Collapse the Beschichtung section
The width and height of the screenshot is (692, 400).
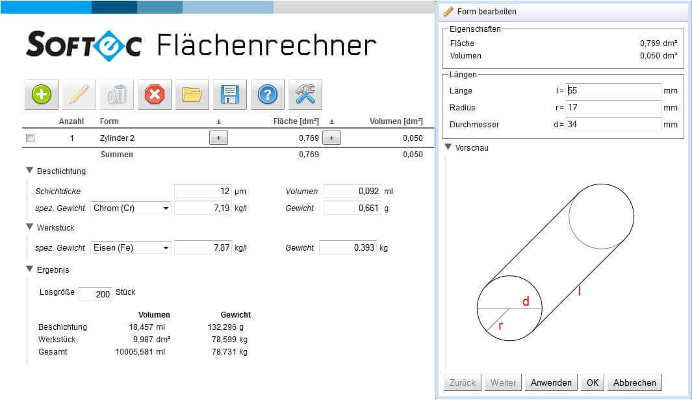[29, 171]
